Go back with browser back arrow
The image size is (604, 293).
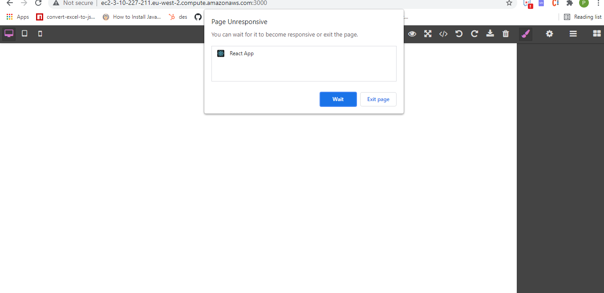[10, 3]
